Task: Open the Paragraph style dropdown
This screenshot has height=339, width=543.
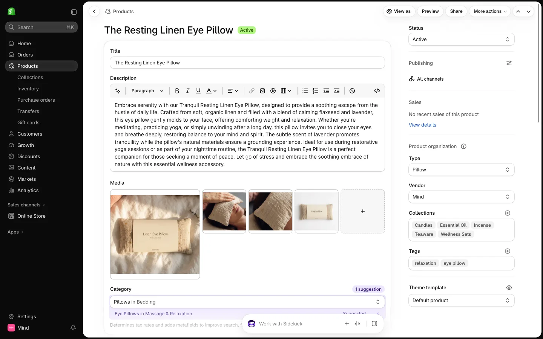Action: click(x=147, y=91)
